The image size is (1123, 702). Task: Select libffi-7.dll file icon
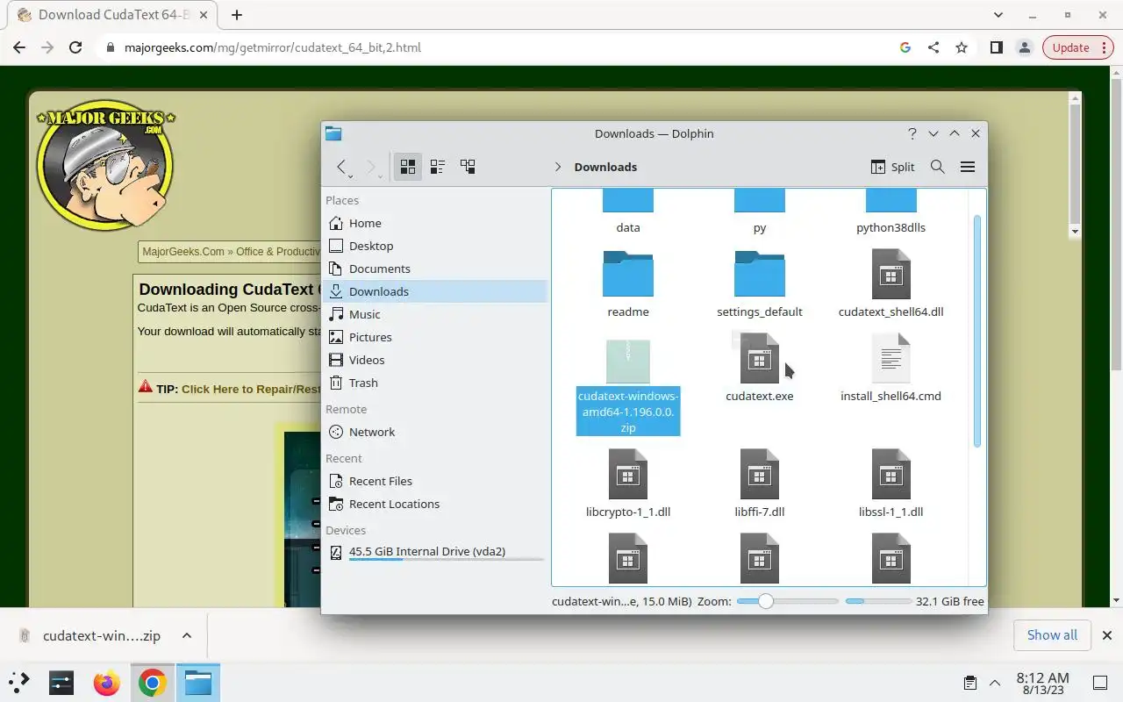(x=760, y=474)
